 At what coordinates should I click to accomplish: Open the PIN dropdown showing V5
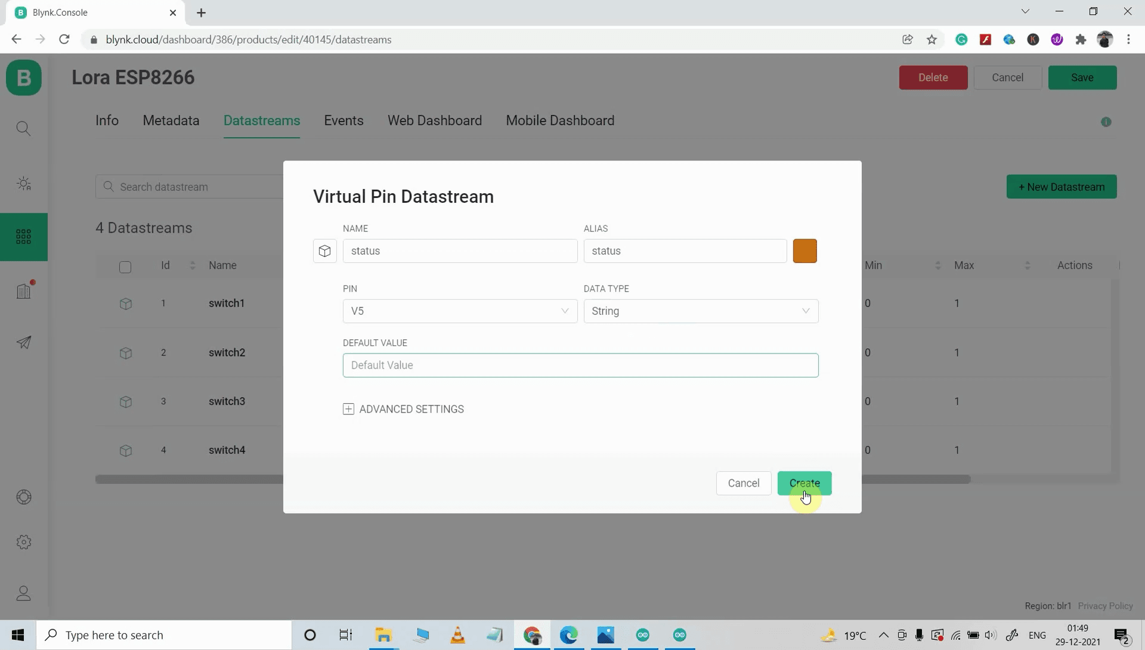tap(460, 311)
